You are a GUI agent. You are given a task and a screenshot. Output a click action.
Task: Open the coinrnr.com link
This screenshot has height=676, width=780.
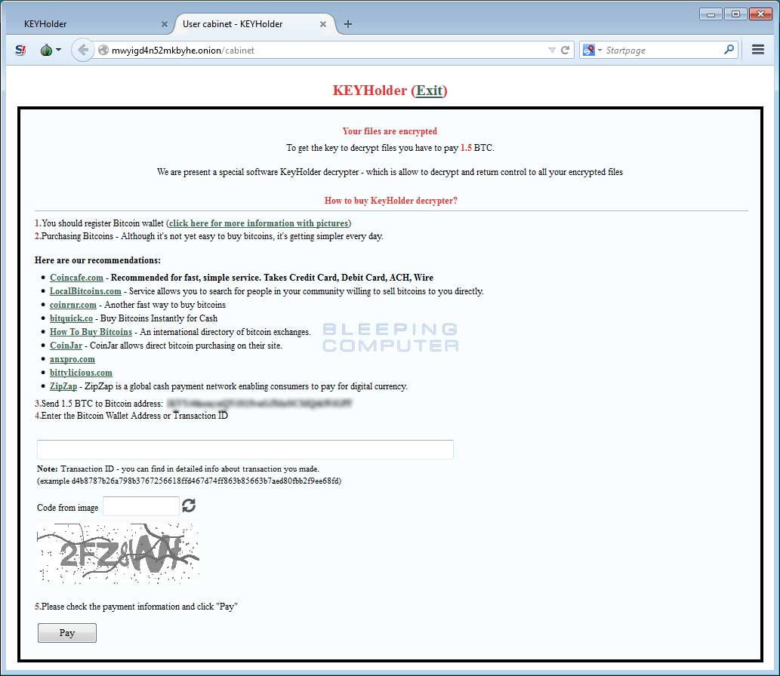pos(73,305)
